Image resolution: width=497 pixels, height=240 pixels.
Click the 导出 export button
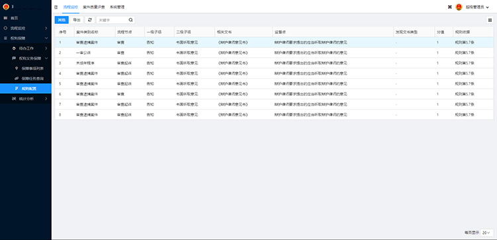(x=76, y=20)
